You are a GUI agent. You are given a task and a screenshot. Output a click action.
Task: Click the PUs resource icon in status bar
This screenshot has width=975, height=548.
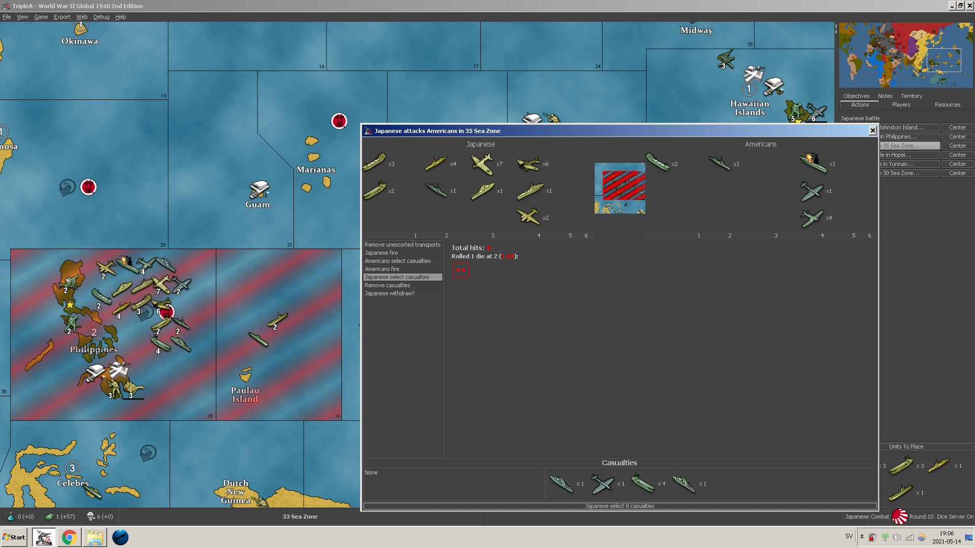point(49,517)
